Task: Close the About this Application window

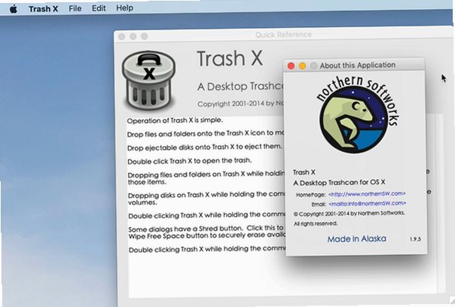Action: 291,66
